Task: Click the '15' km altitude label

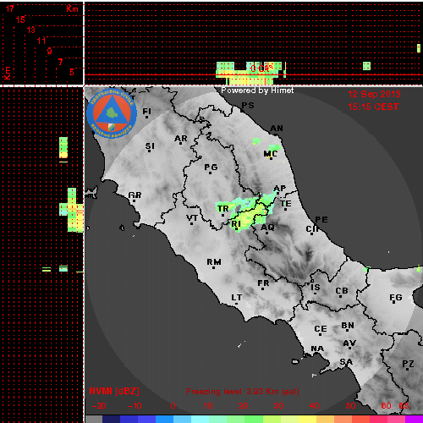Action: (x=20, y=19)
